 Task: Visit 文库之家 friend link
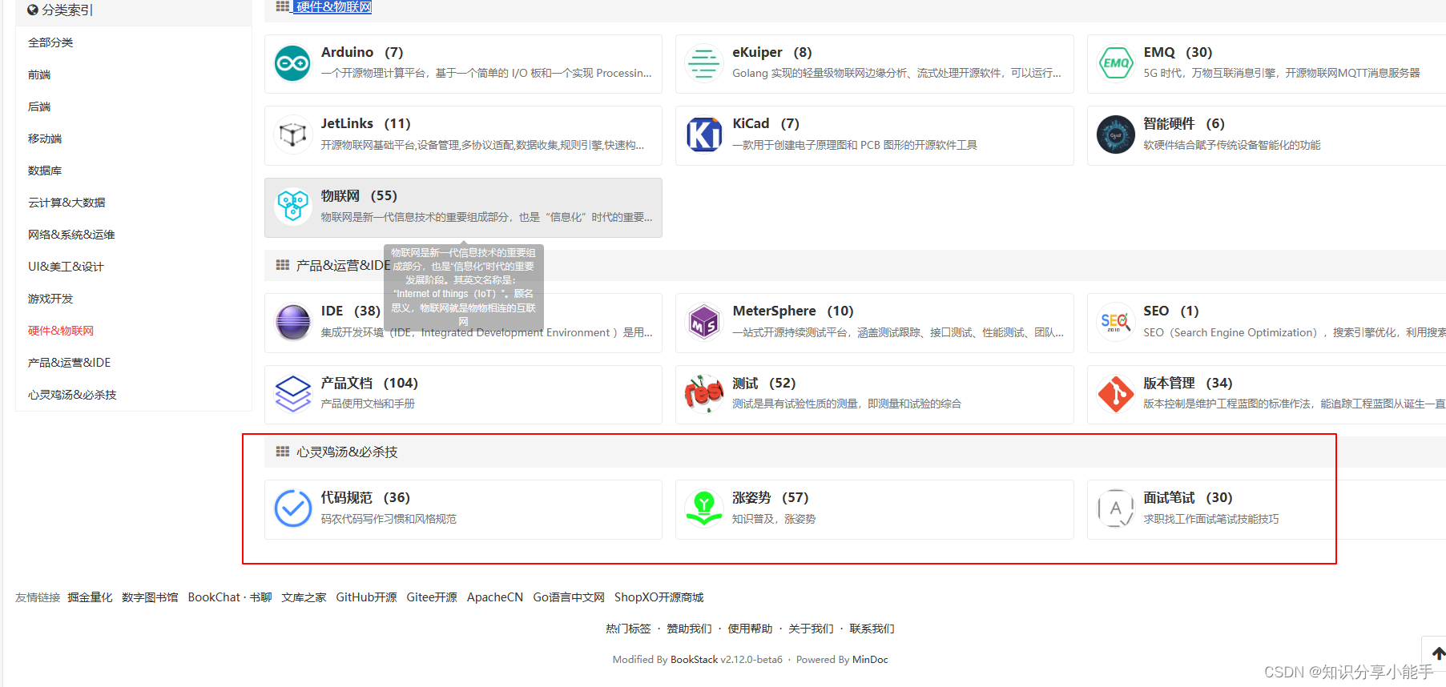[304, 597]
